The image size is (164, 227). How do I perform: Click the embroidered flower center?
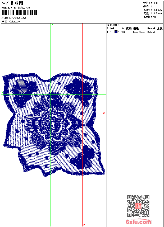(53, 124)
